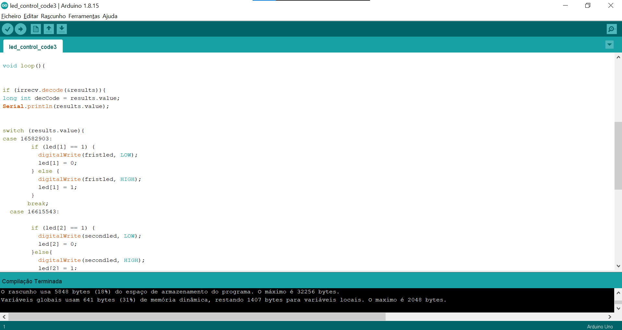
Task: Click the 'break;' line
Action: (38, 204)
